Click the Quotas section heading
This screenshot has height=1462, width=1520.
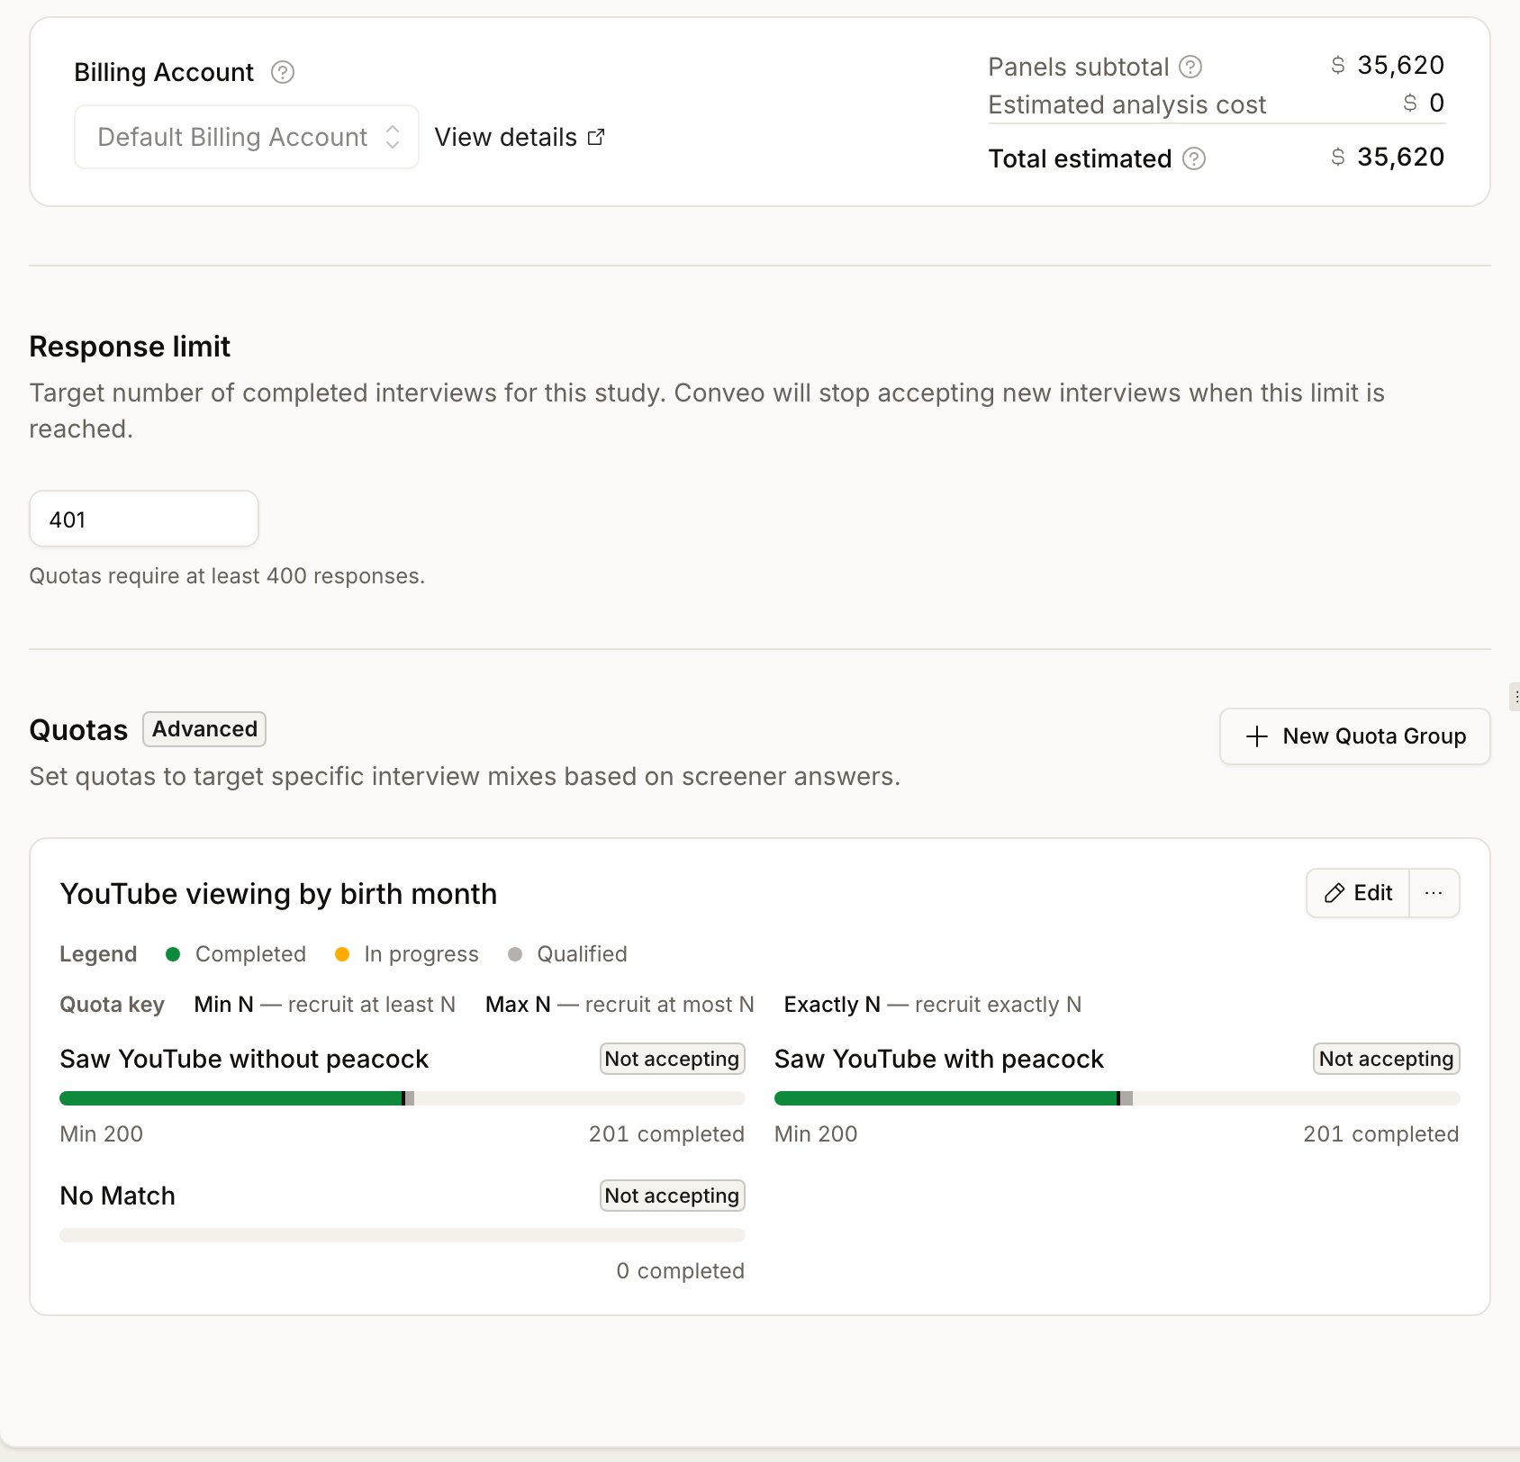click(x=78, y=730)
